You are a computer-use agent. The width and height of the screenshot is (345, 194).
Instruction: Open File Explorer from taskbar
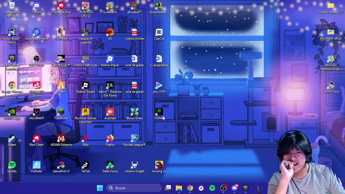(x=179, y=188)
